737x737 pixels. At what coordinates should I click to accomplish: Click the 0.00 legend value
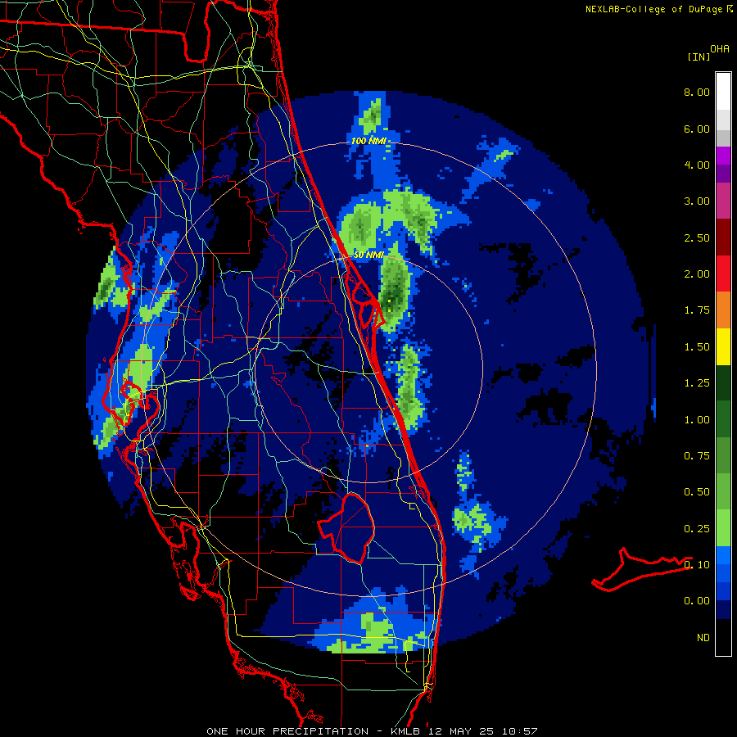point(697,601)
